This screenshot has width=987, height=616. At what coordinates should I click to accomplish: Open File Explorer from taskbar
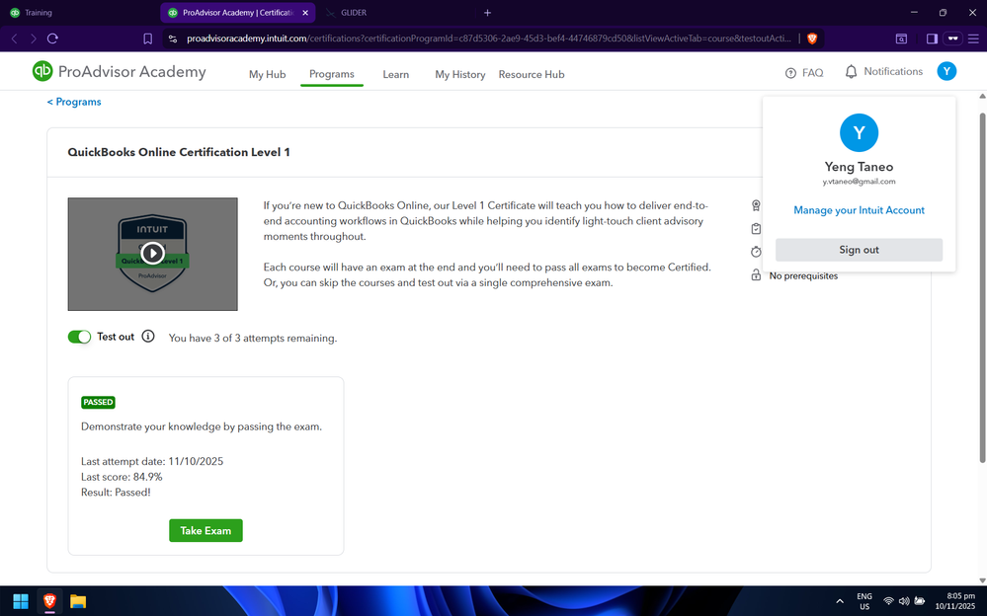tap(78, 601)
